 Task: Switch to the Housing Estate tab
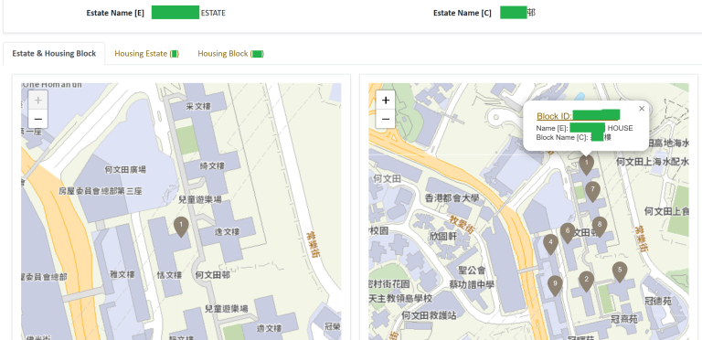pyautogui.click(x=147, y=54)
